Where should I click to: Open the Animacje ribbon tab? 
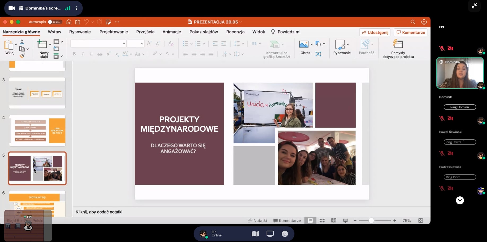(172, 32)
